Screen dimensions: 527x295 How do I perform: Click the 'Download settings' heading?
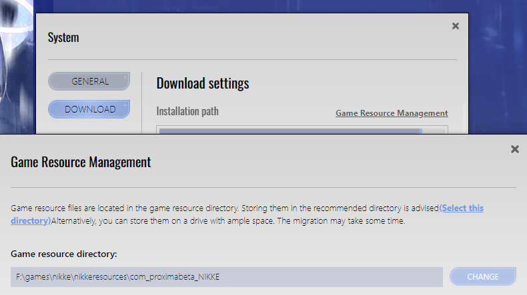(x=203, y=83)
